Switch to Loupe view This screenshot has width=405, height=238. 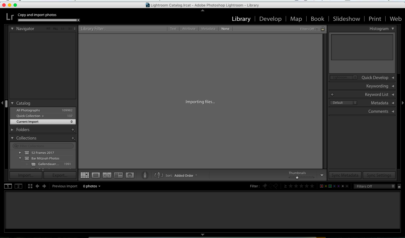96,175
